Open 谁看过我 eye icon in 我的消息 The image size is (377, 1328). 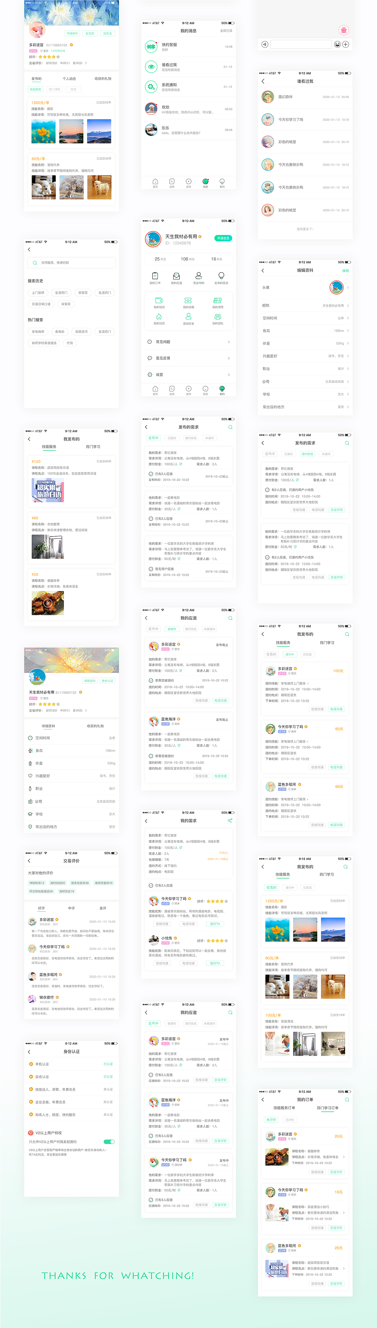pos(151,67)
